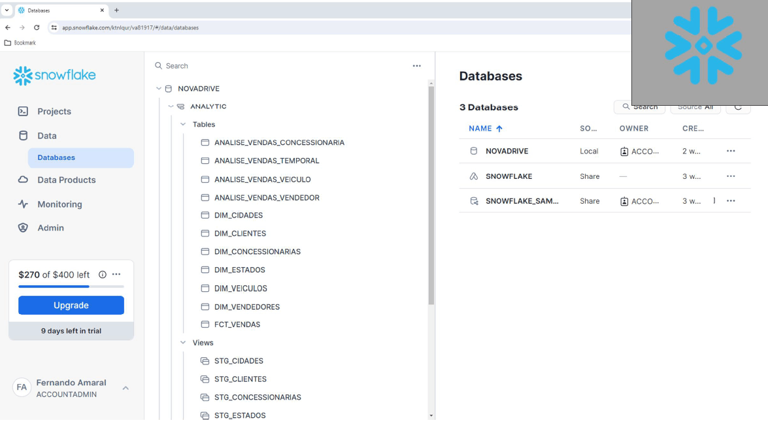Open a new browser tab
The height and width of the screenshot is (429, 768).
pos(116,10)
